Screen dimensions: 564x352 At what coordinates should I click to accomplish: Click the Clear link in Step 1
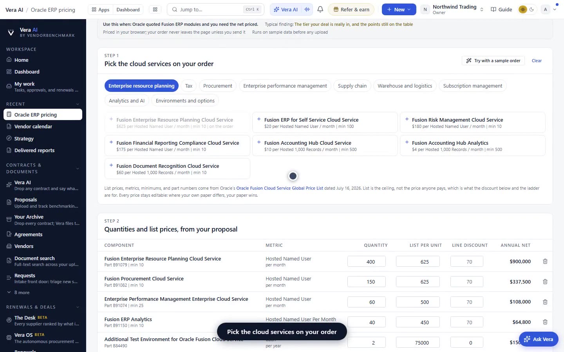tap(537, 61)
